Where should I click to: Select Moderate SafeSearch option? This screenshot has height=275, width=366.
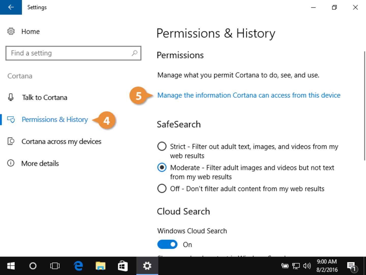[x=162, y=168]
